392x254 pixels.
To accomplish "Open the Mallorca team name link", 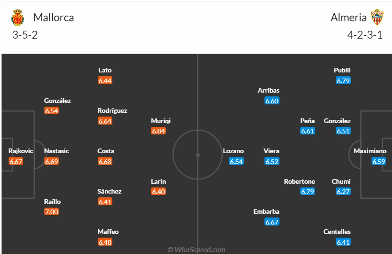I will pos(53,18).
